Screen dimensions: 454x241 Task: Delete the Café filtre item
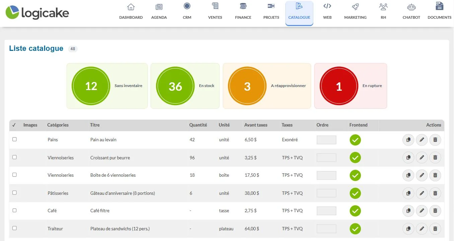coord(435,211)
